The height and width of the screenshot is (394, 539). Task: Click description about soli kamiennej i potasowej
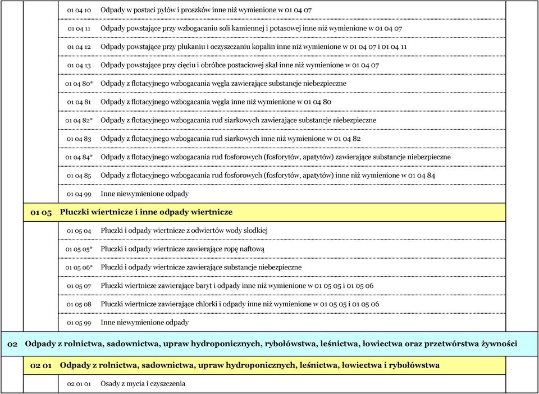(252, 29)
